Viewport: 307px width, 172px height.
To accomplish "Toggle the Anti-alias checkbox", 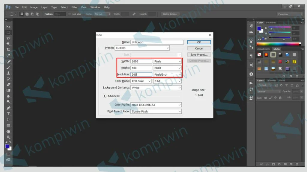I will tap(70, 14).
